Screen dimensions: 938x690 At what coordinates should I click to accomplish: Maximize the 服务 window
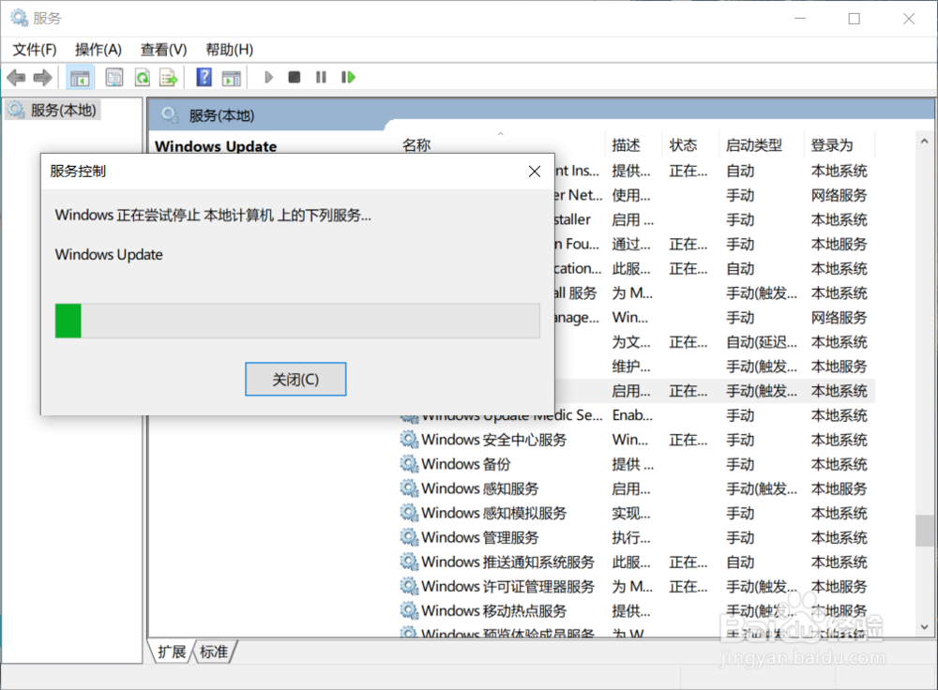coord(855,19)
